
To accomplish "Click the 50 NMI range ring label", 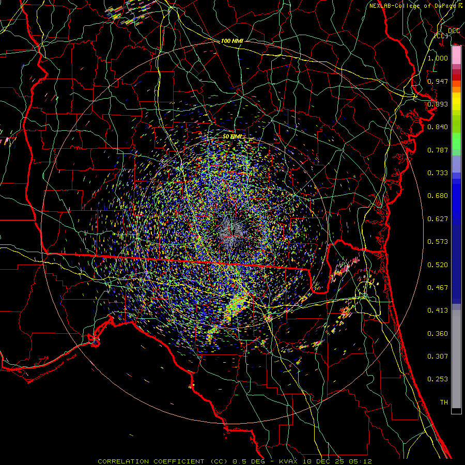I will pyautogui.click(x=232, y=136).
